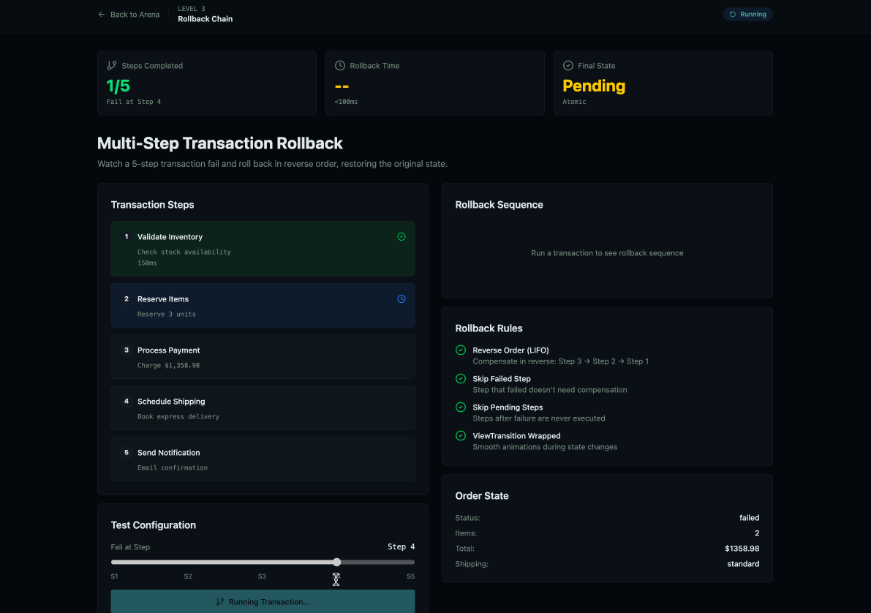This screenshot has width=871, height=613.
Task: Click the S5 tick label under the slider
Action: 410,576
